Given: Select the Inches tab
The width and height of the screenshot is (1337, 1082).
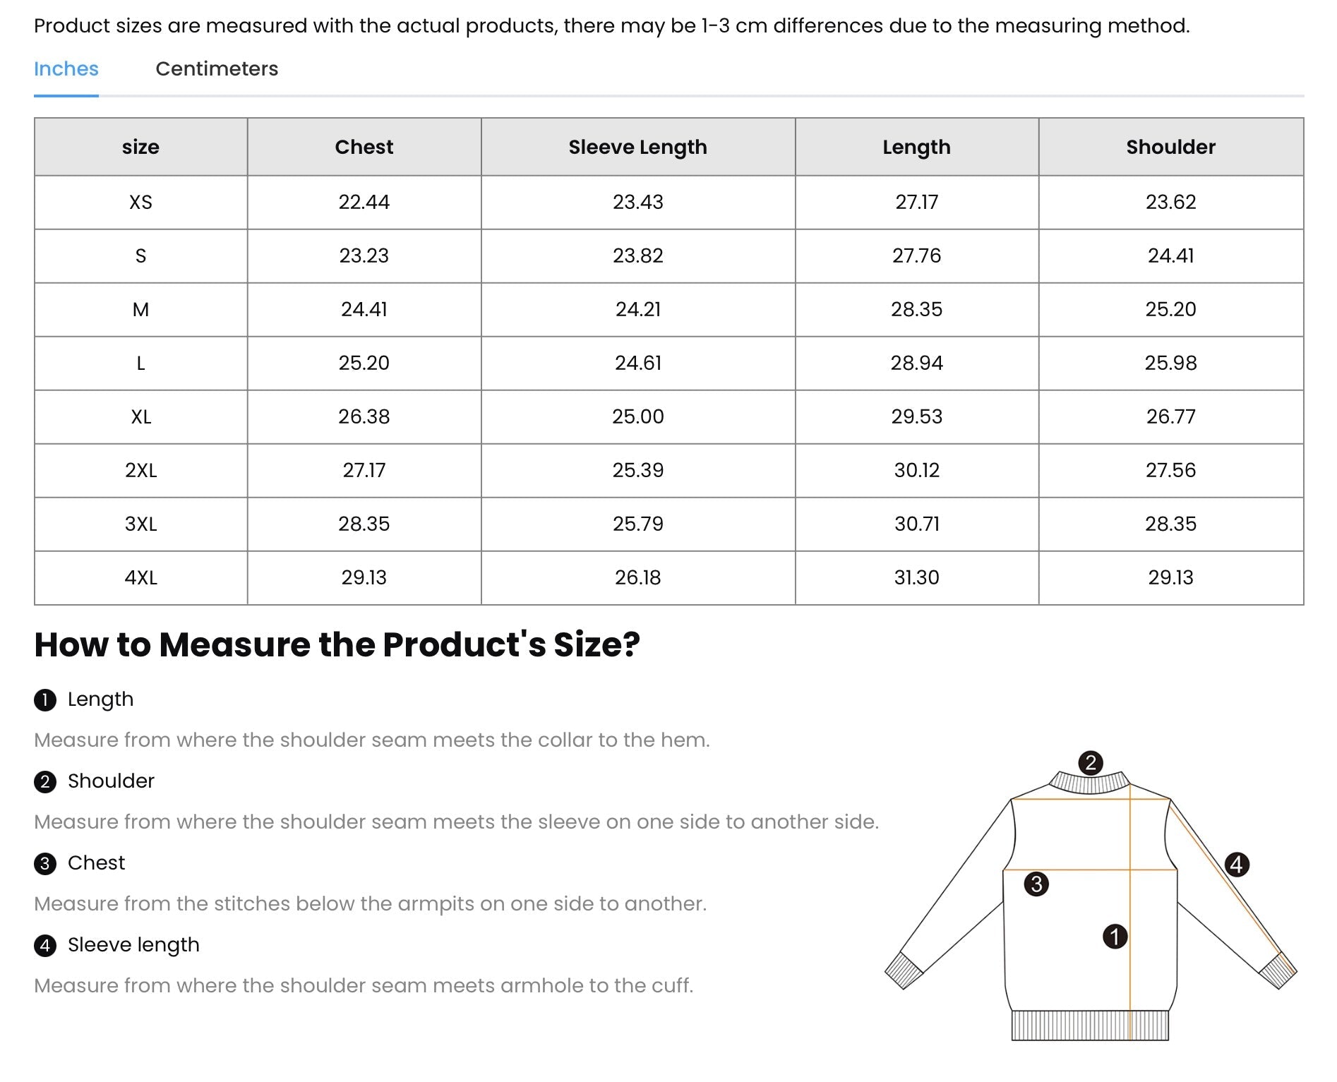Looking at the screenshot, I should tap(65, 68).
